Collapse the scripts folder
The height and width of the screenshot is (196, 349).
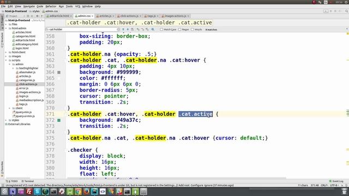(6, 60)
